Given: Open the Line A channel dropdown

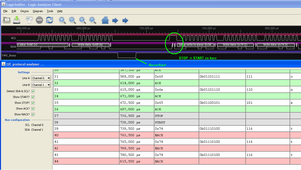Looking at the screenshot, I should coord(41,78).
